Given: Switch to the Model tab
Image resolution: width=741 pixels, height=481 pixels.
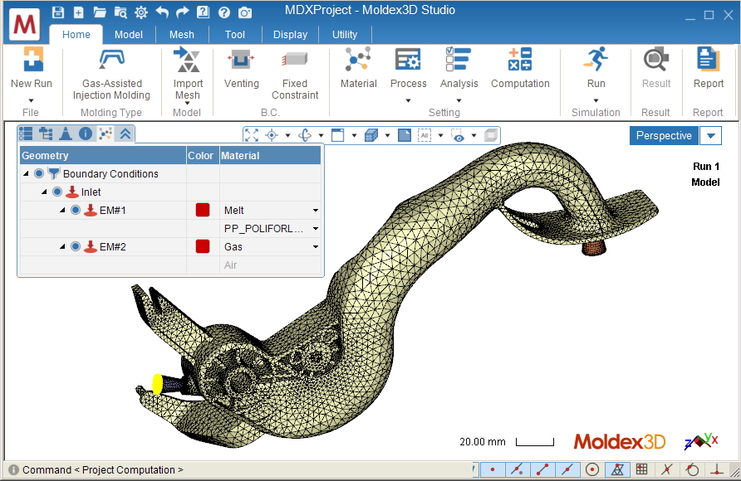Looking at the screenshot, I should point(129,35).
